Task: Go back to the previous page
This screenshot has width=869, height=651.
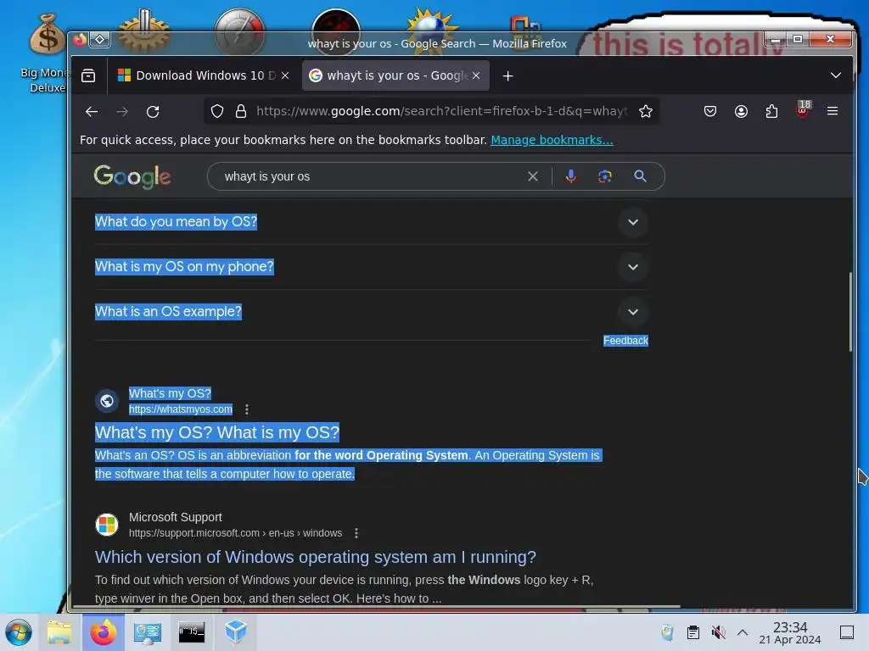Action: [92, 111]
